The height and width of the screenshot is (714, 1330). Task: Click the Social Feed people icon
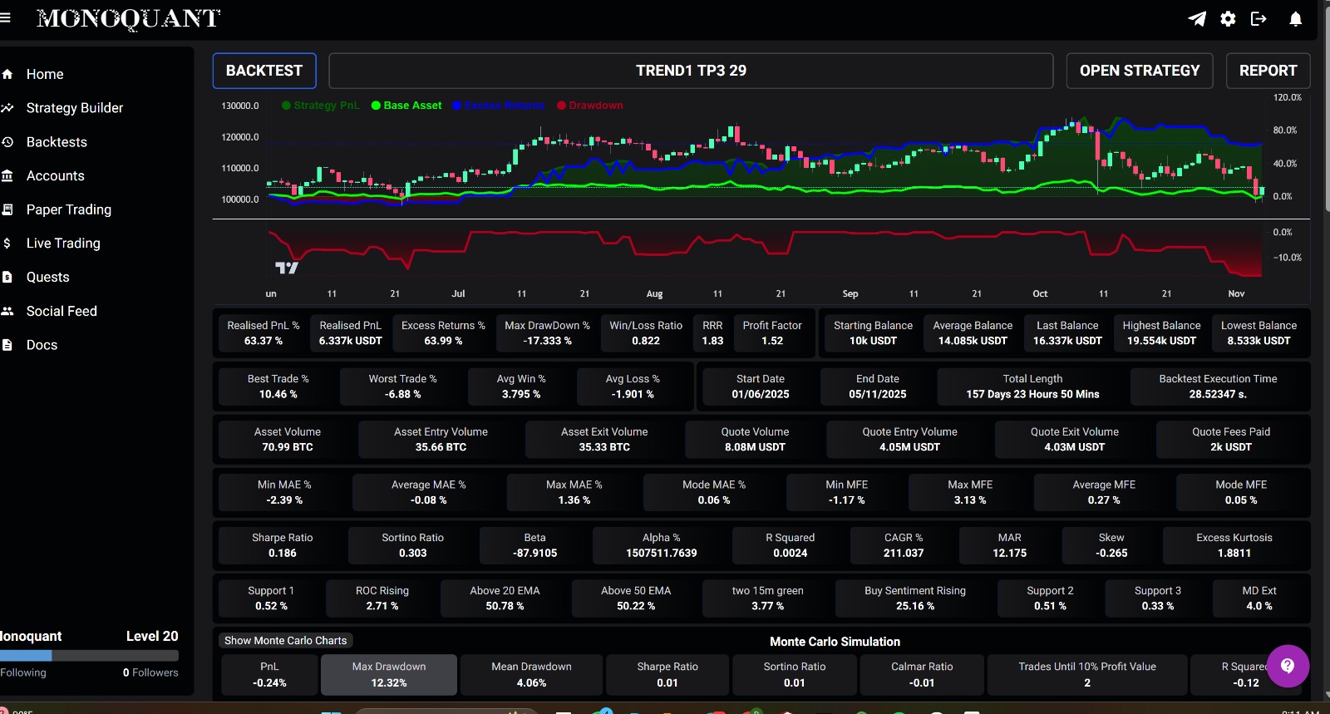(7, 311)
